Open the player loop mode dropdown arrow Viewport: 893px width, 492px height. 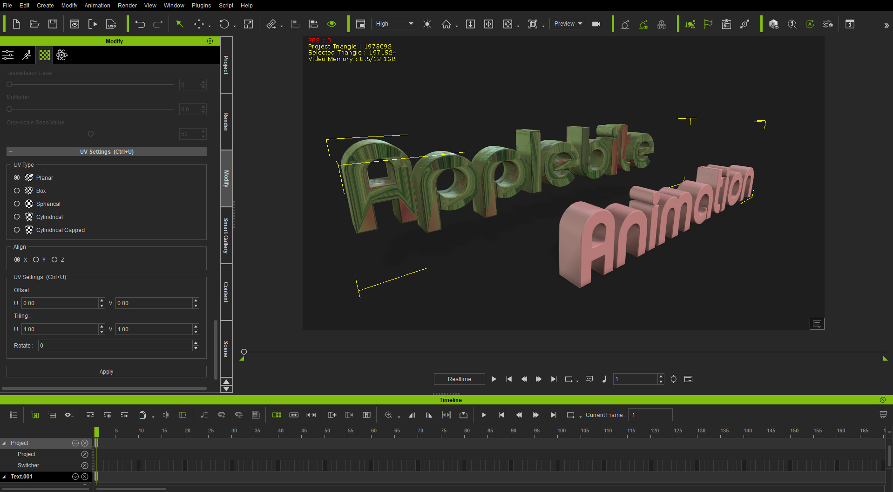577,381
